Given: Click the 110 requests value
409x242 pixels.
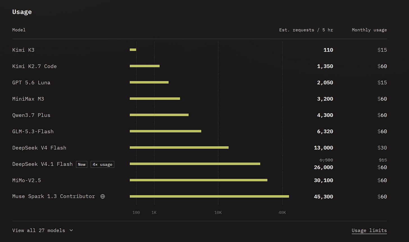Looking at the screenshot, I should [328, 50].
